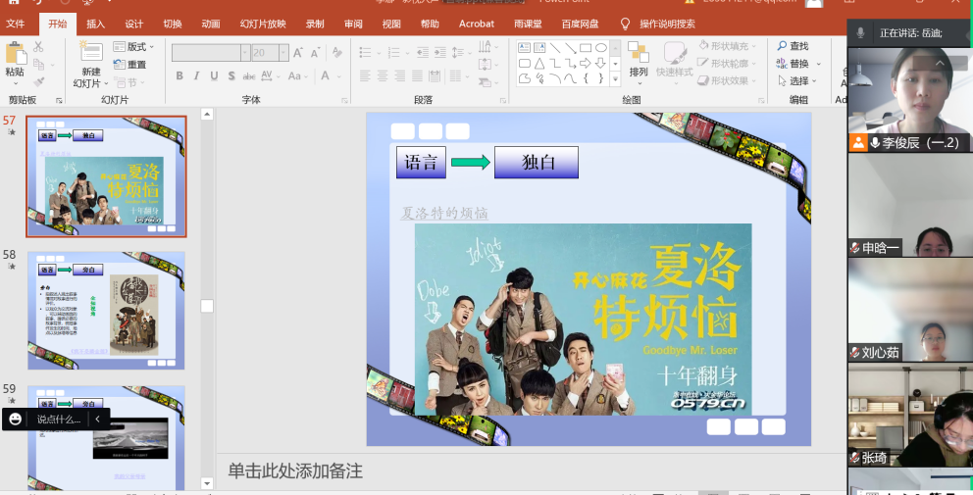Toggle Bold formatting
Screen dimensions: 973x495
pyautogui.click(x=179, y=75)
